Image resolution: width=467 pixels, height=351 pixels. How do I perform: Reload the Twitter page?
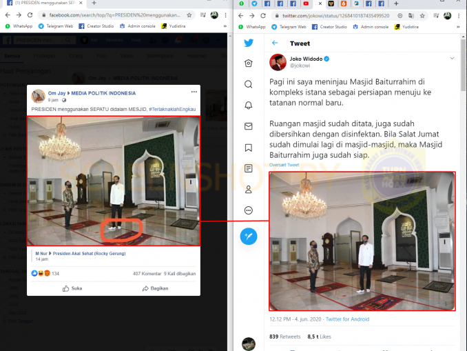[x=263, y=15]
